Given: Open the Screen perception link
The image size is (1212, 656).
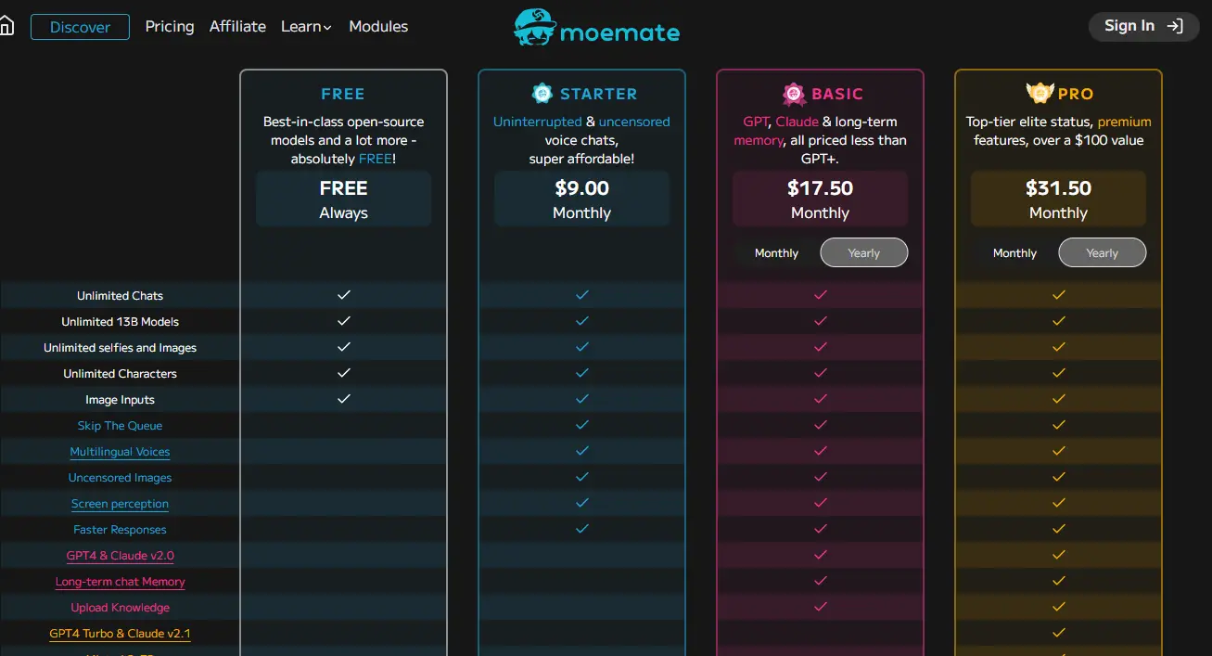Looking at the screenshot, I should [x=120, y=503].
